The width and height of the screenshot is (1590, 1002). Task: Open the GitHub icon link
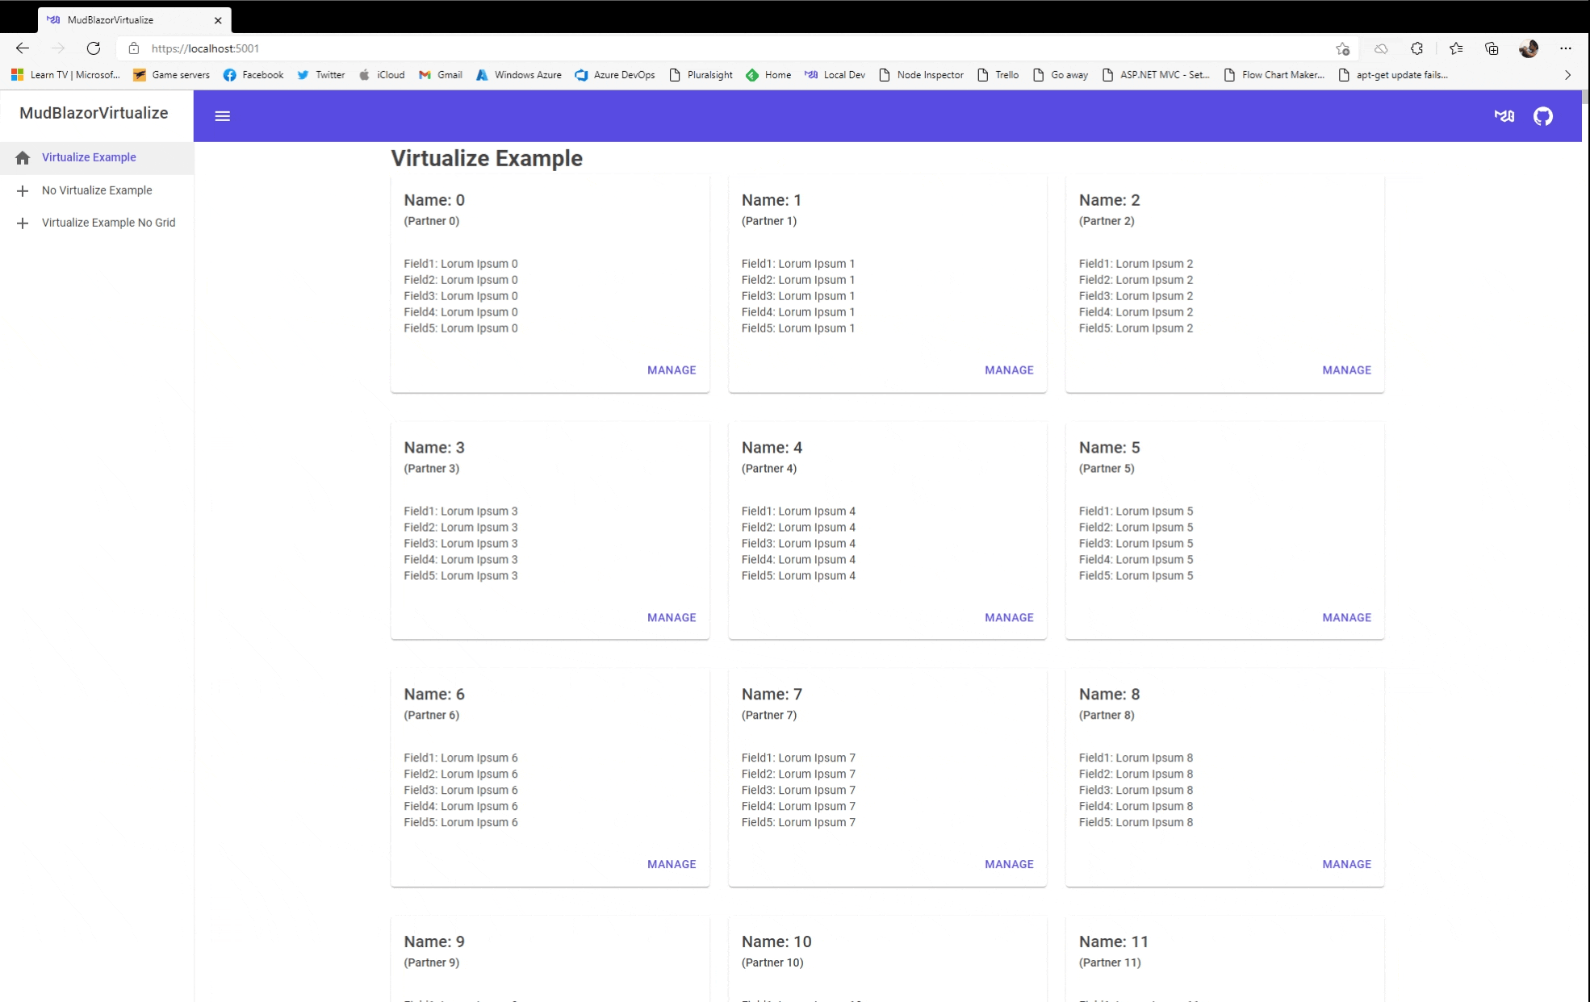1542,116
